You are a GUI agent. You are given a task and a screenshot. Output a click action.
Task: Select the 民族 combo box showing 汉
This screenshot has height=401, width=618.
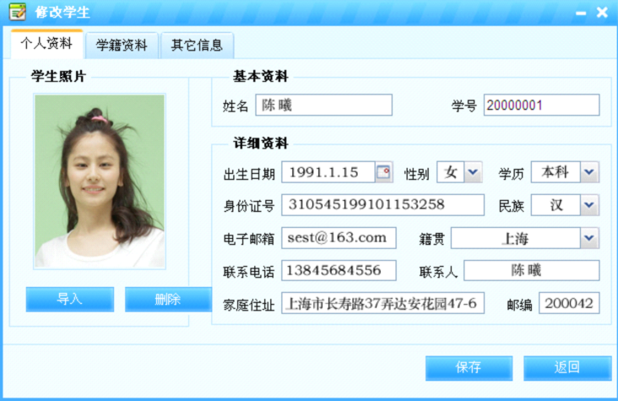[x=565, y=205]
